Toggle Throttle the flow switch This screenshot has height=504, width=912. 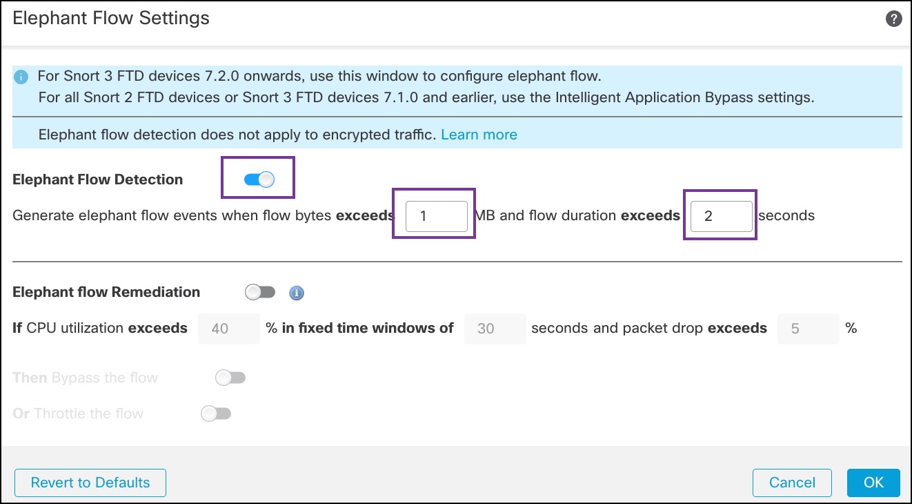pos(215,413)
